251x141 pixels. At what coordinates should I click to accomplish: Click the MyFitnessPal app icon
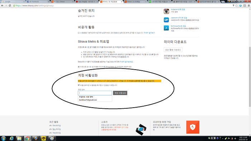(x=166, y=28)
